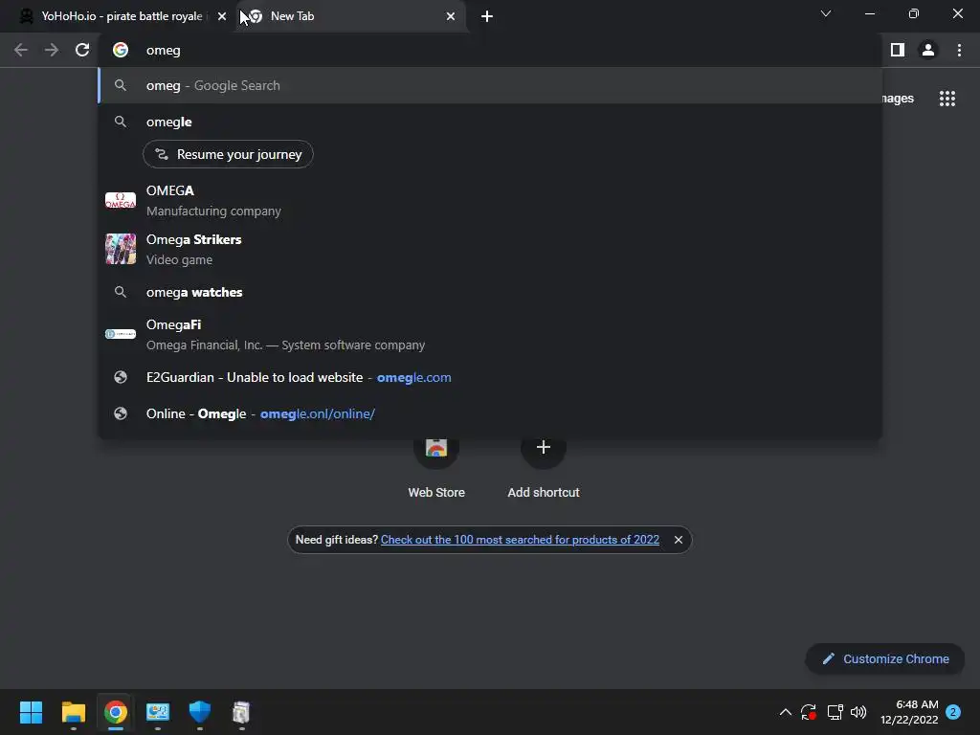Screen dimensions: 980x735
Task: Show hidden system tray icons
Action: tap(786, 712)
